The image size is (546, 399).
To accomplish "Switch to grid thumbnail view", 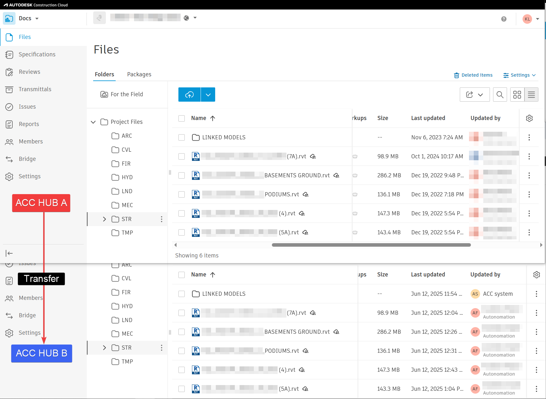I will [x=517, y=95].
